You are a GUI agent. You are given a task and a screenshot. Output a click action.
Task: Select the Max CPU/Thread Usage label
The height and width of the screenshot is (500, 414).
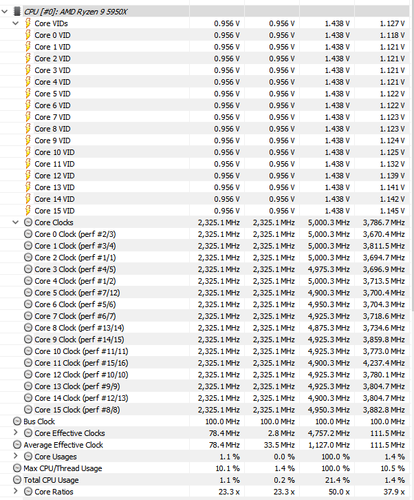(63, 468)
